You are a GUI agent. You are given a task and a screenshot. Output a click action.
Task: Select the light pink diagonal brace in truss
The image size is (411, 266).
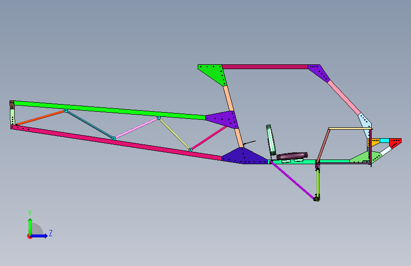coord(137,128)
